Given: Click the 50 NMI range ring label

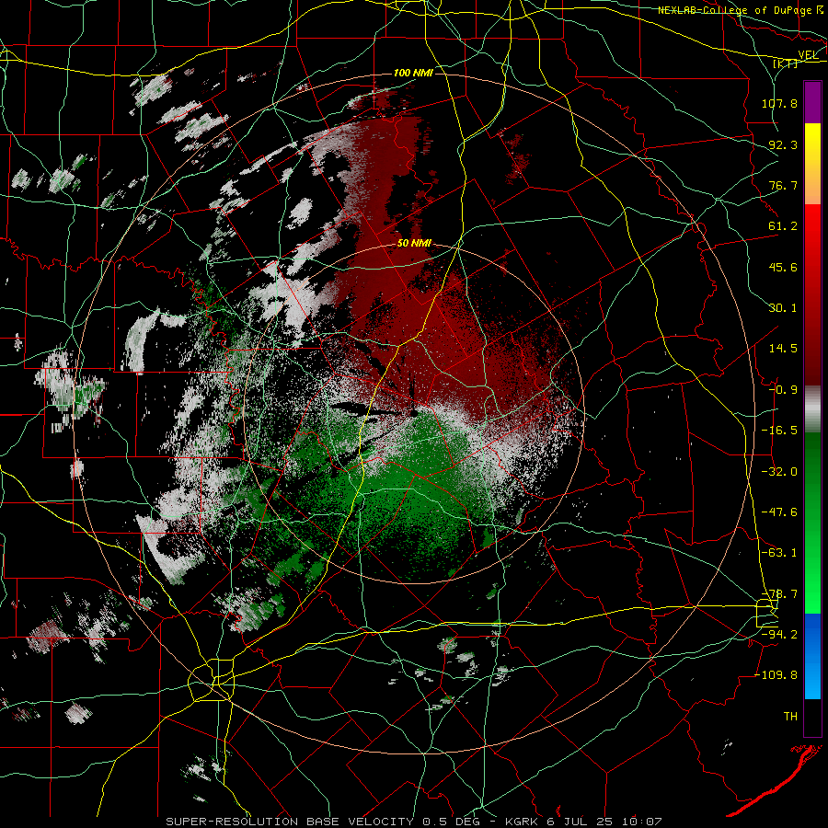Looking at the screenshot, I should (x=414, y=244).
